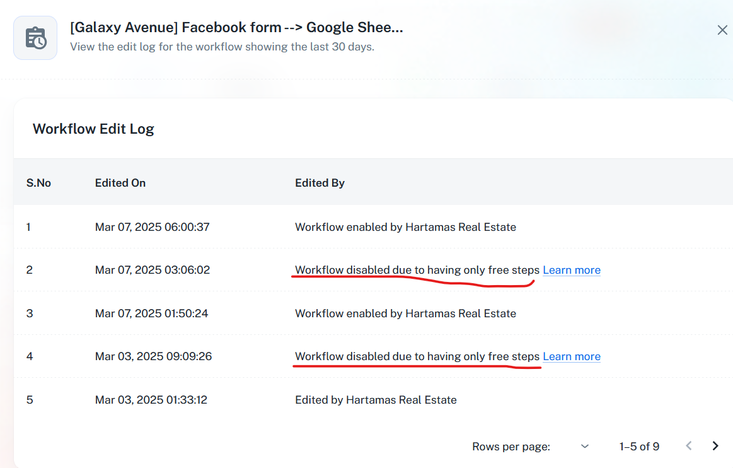The width and height of the screenshot is (733, 468).
Task: Open the Rows per page dropdown
Action: point(584,447)
